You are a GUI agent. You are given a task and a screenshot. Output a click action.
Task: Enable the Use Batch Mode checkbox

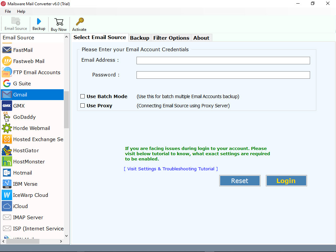82,96
